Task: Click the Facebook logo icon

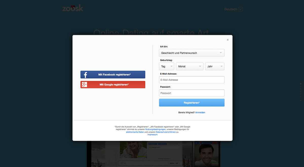Action: click(85, 75)
